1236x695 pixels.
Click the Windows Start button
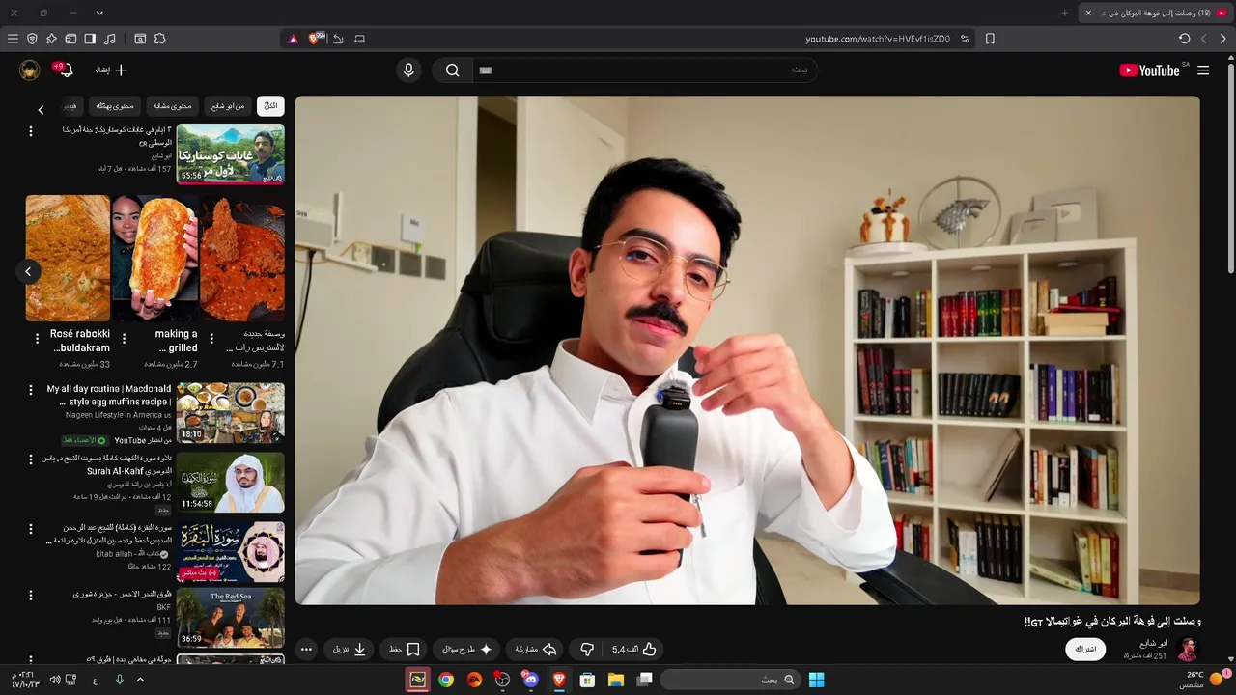816,680
